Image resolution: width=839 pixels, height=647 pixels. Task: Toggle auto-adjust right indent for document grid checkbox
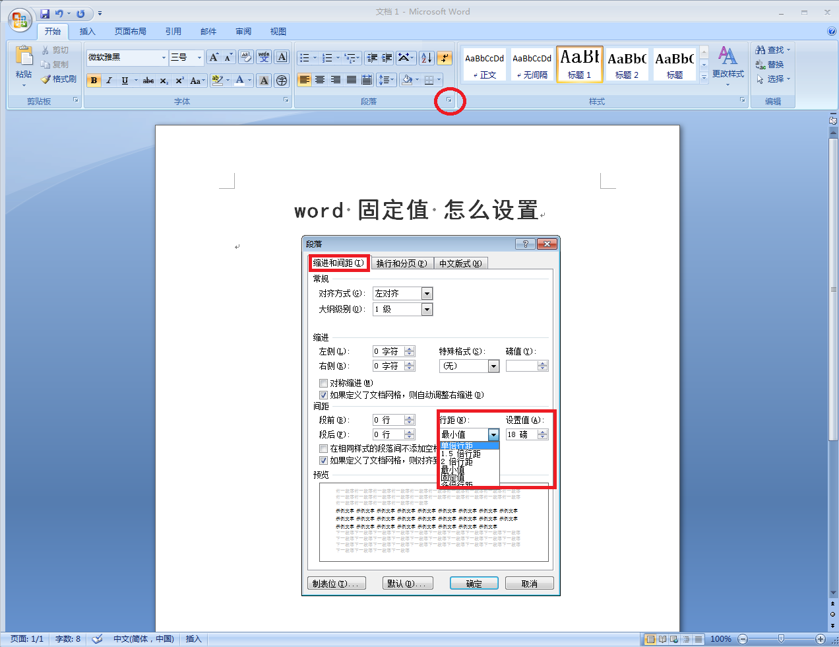coord(323,395)
